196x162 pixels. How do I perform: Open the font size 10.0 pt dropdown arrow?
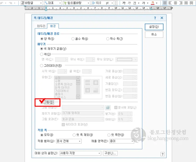tap(112, 3)
